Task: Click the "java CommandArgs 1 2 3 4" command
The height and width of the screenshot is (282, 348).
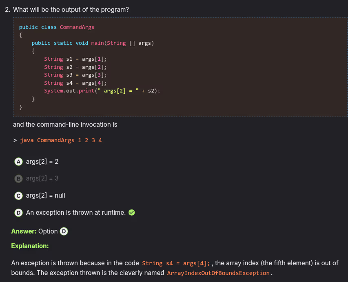Action: click(x=61, y=140)
